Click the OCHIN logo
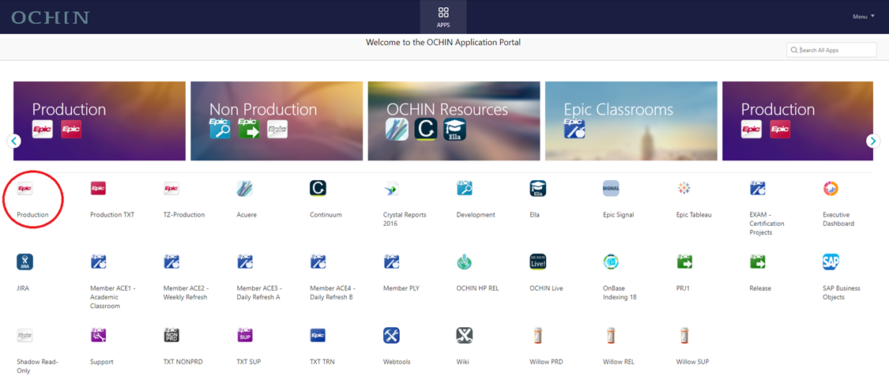Viewport: 889px width, 384px height. point(50,17)
